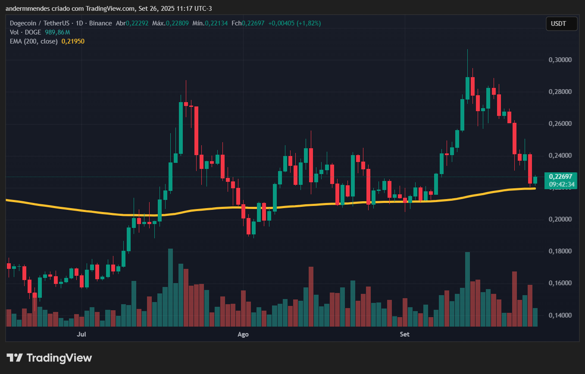585x374 pixels.
Task: Click the Ago label on the time axis
Action: [x=244, y=334]
